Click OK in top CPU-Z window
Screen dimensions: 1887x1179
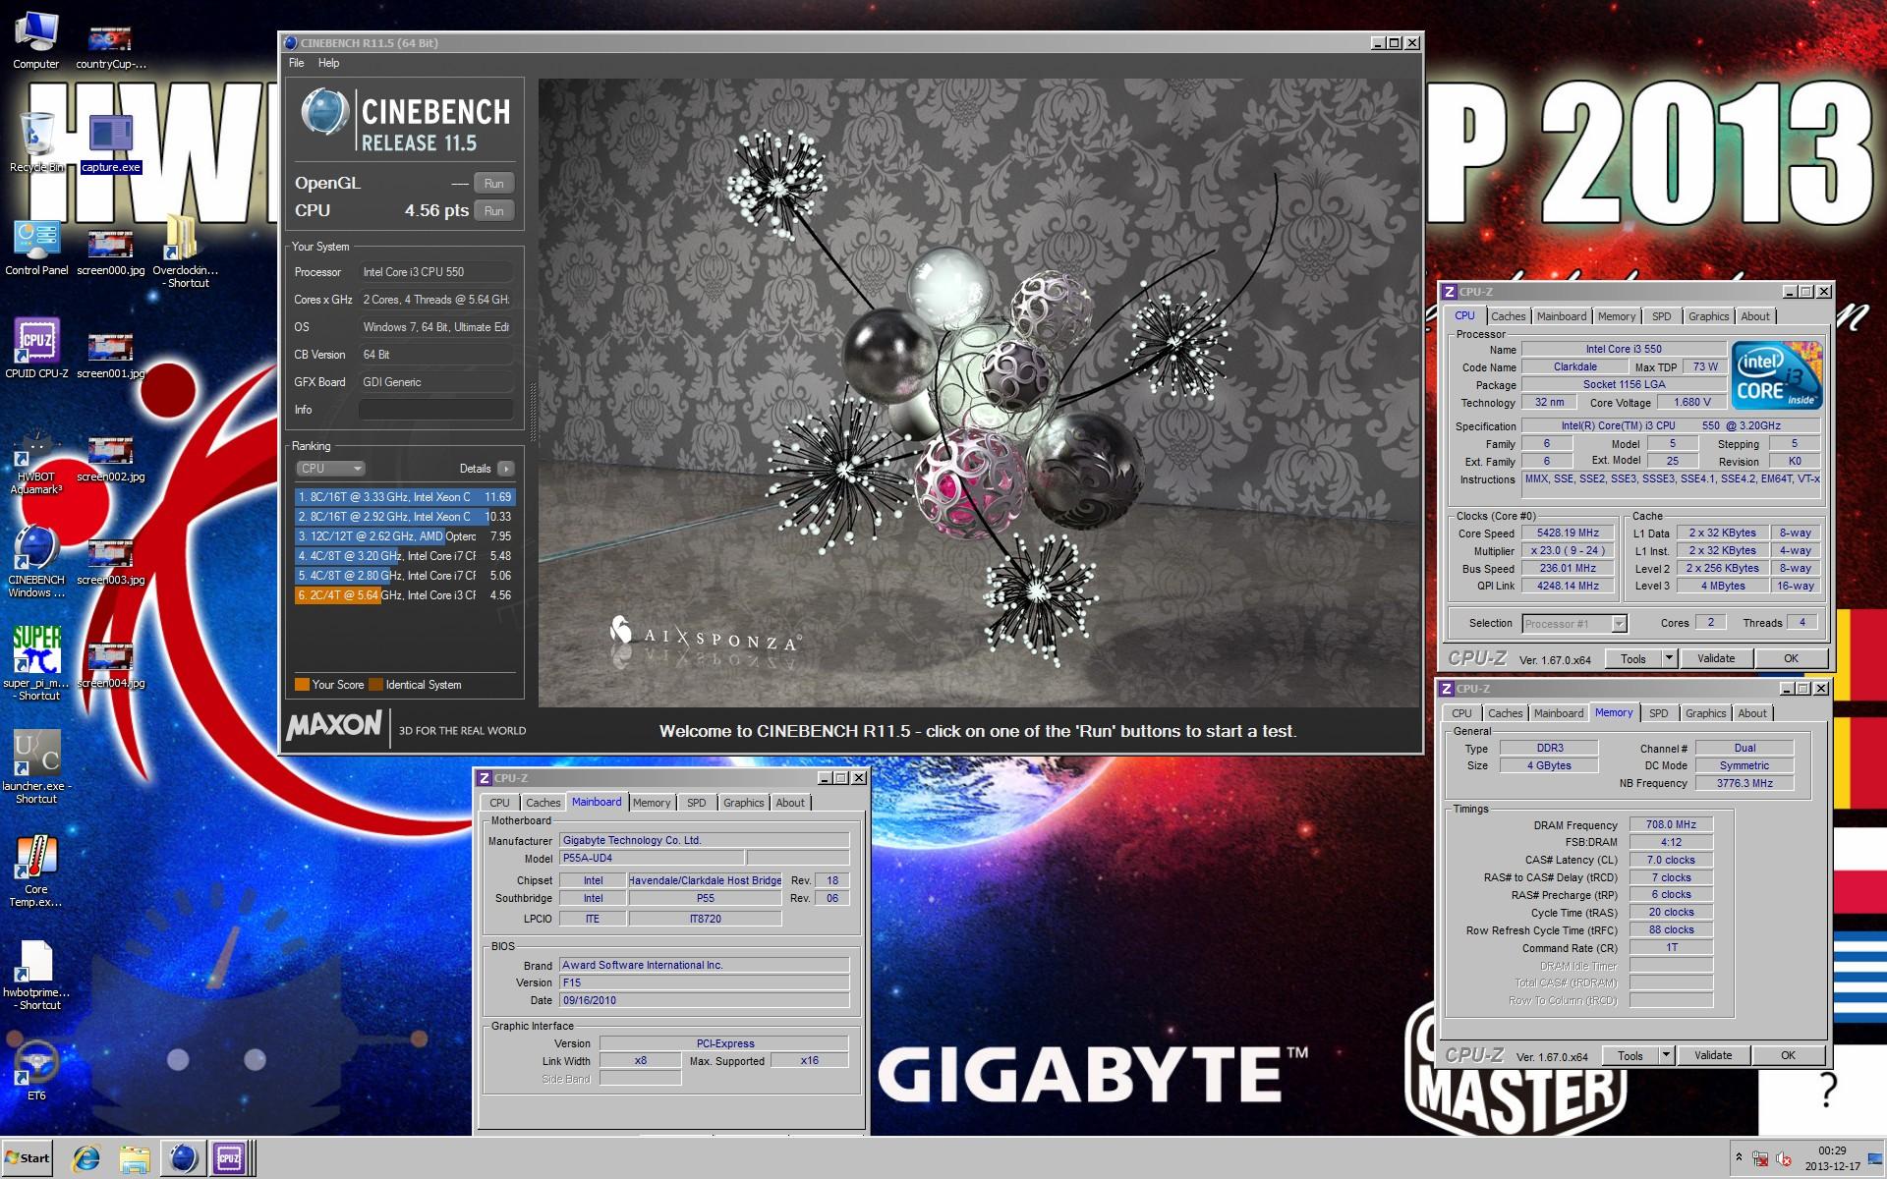[1791, 659]
